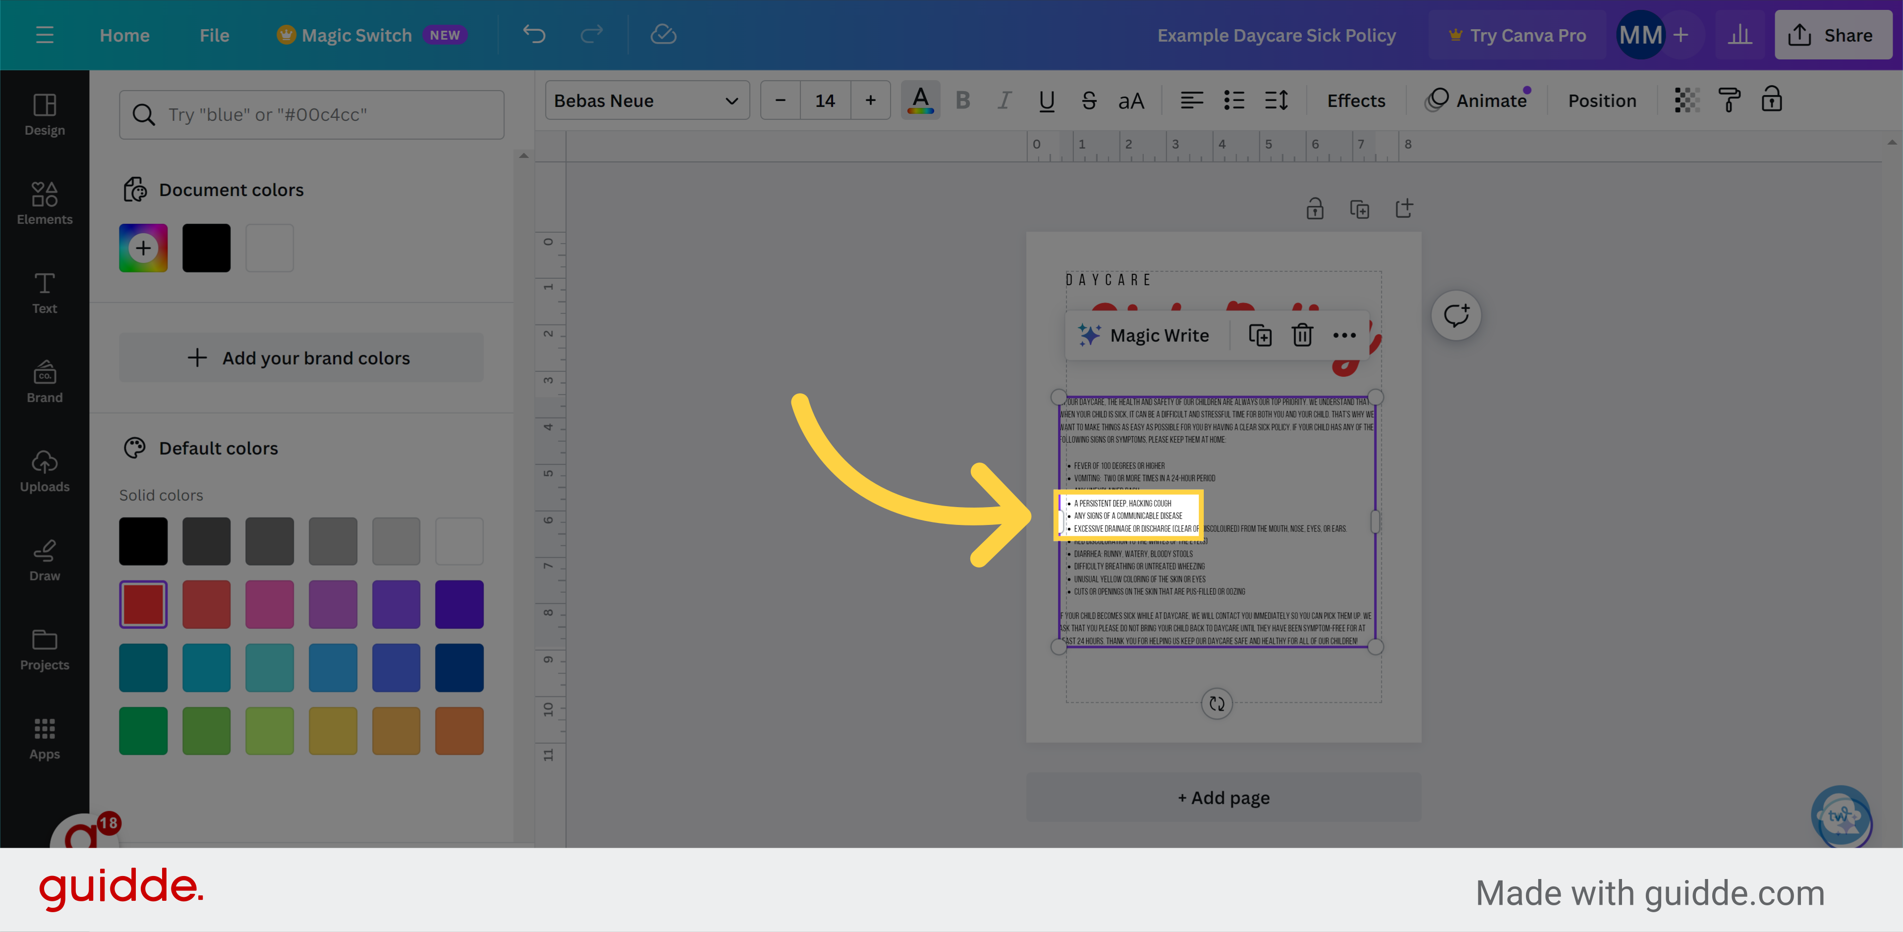This screenshot has height=932, width=1903.
Task: Click the Share button
Action: 1832,35
